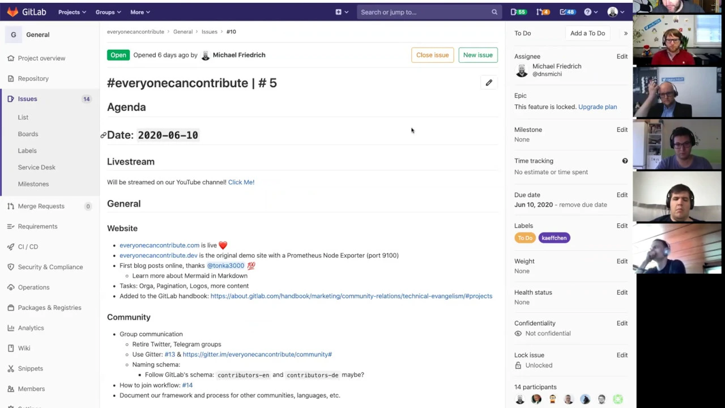Screen dimensions: 725x408
Task: Click the Wiki book icon
Action: click(x=10, y=348)
